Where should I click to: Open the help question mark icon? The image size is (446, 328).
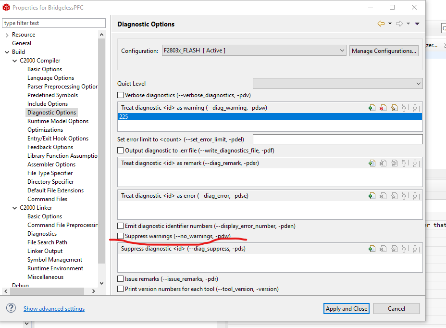point(12,308)
